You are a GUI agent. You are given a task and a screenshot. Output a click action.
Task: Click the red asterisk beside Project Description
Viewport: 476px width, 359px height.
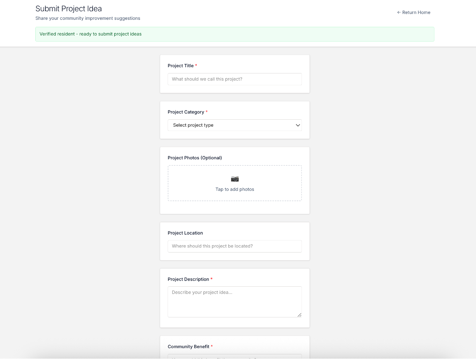(211, 279)
